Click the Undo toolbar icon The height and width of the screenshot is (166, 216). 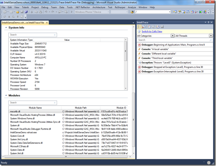pos(46,12)
